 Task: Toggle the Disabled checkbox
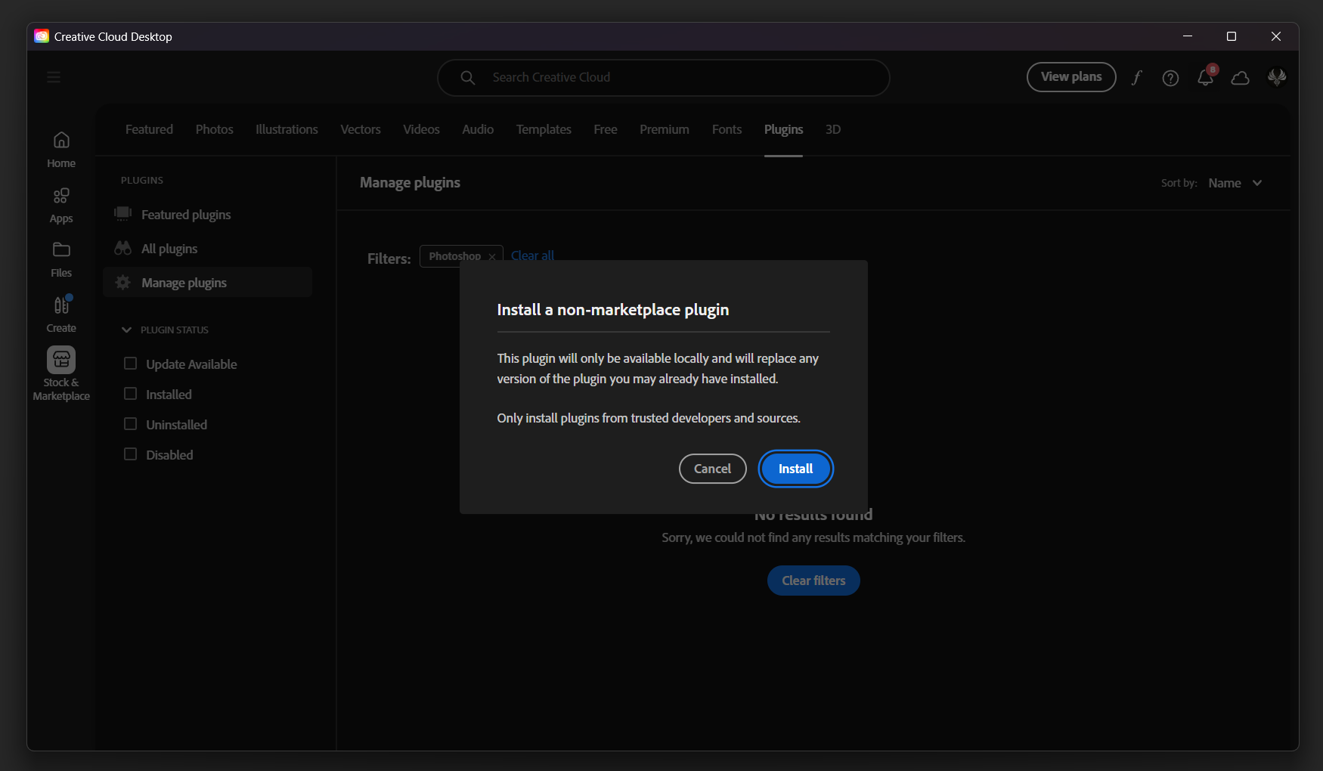[131, 454]
